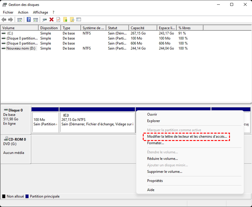Choose 'Modifier la lettre de lecteur' option

(187, 137)
